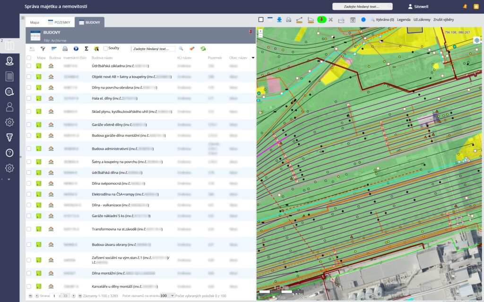484x302 pixels.
Task: Open the Sitewell user menu
Action: pyautogui.click(x=418, y=7)
